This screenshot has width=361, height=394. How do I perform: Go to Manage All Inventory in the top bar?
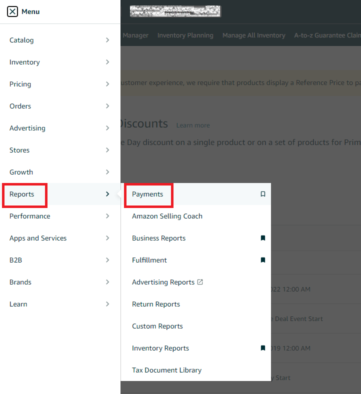[x=253, y=35]
